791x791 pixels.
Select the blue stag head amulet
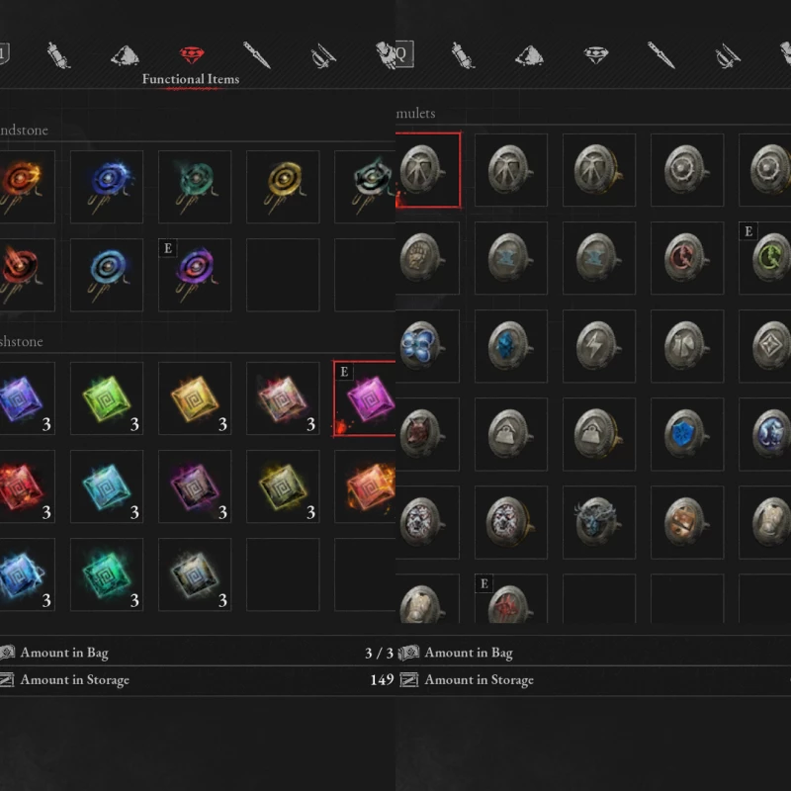(x=599, y=522)
